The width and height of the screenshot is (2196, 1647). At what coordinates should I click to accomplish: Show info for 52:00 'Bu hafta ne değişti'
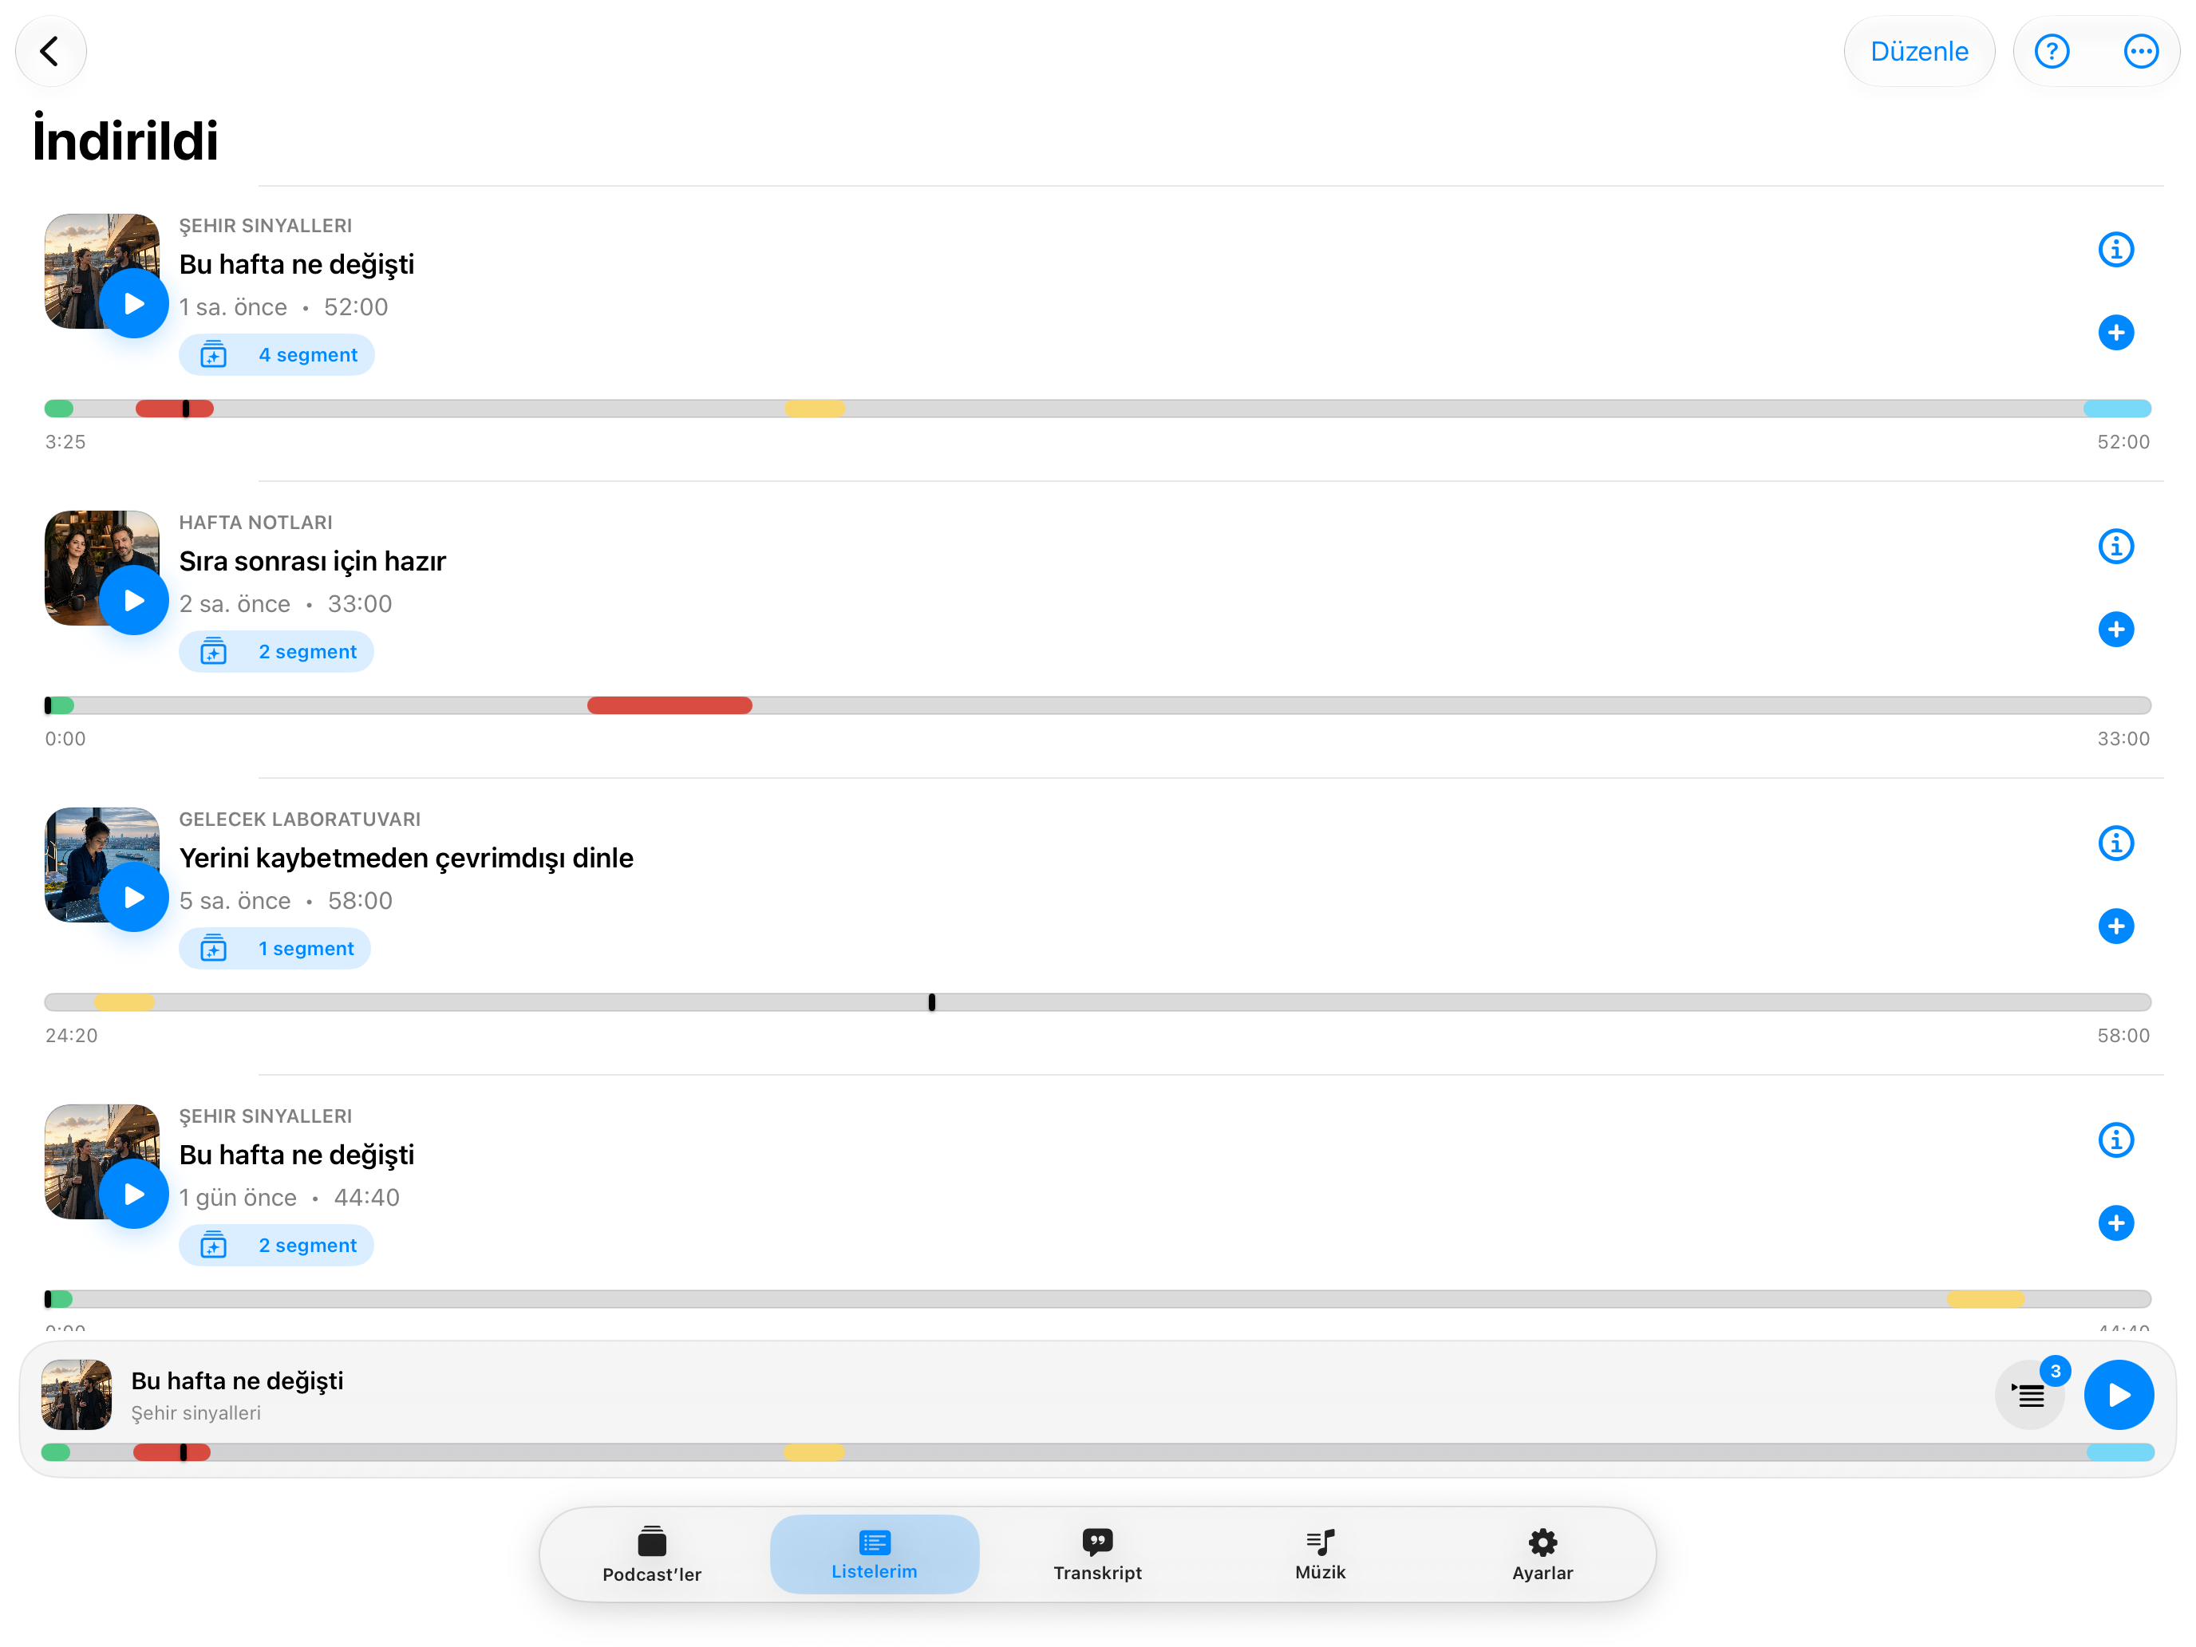pyautogui.click(x=2115, y=251)
